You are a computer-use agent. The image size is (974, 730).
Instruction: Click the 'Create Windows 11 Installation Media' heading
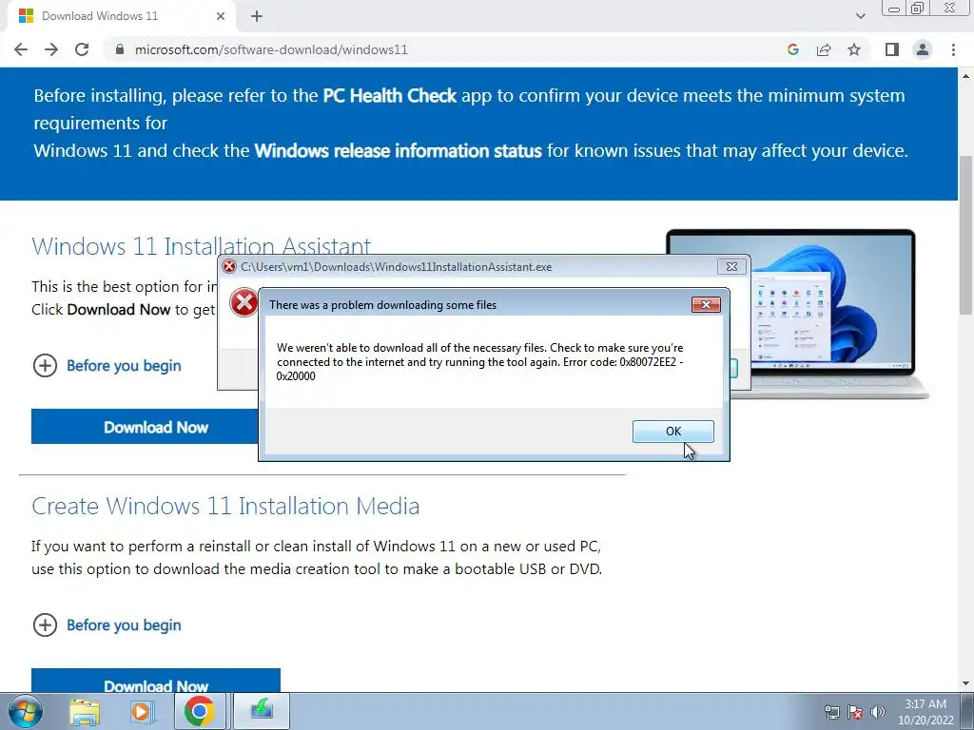225,506
